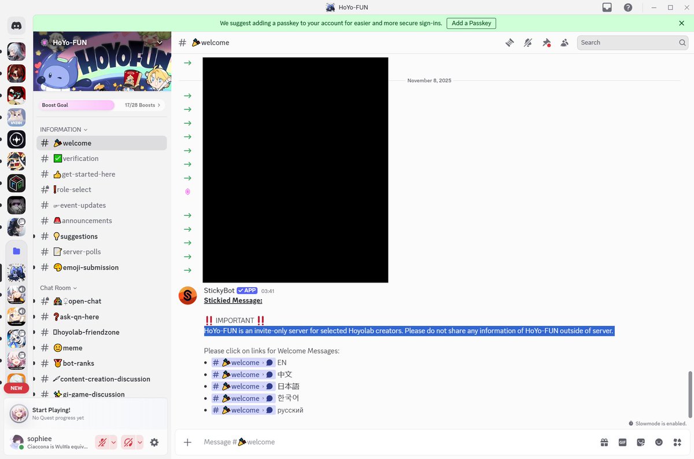Open the Help icon in title bar
This screenshot has height=459, width=694.
click(x=628, y=8)
